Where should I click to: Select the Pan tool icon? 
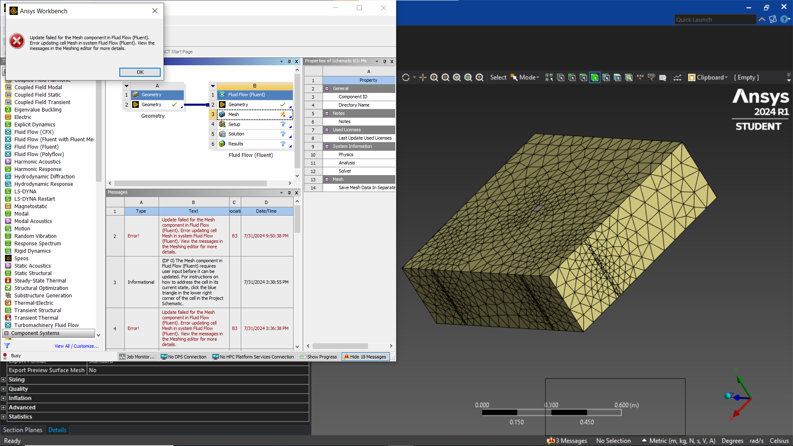tap(423, 78)
